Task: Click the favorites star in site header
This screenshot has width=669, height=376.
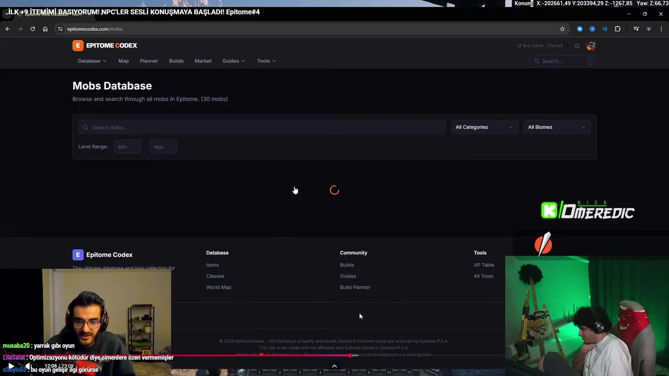Action: [577, 46]
